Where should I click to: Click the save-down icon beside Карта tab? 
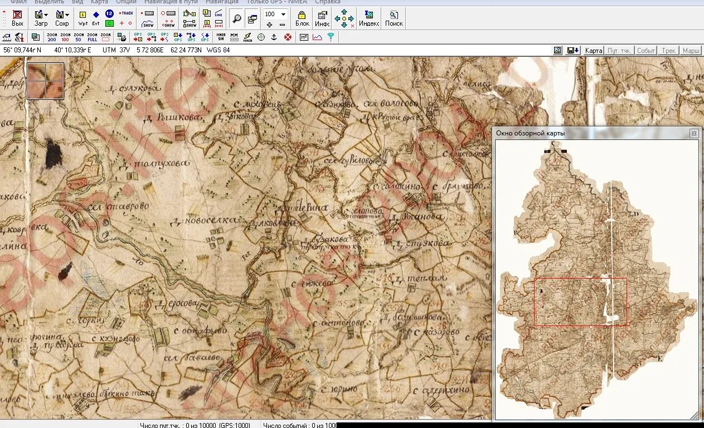pyautogui.click(x=574, y=51)
